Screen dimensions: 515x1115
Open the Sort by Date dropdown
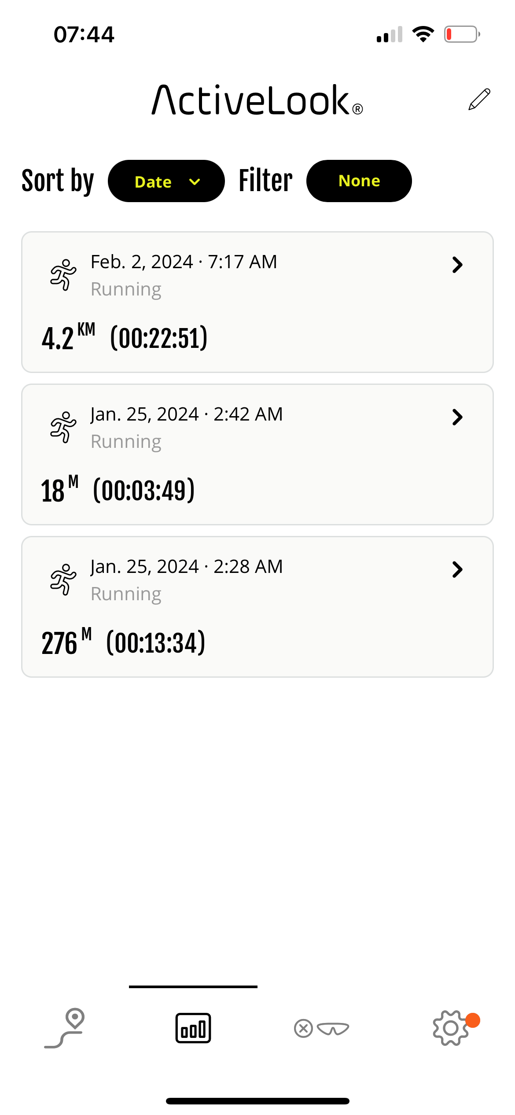click(x=166, y=181)
